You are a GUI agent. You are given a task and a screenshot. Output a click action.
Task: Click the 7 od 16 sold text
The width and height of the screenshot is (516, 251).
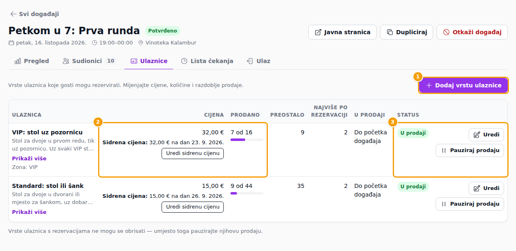(242, 132)
